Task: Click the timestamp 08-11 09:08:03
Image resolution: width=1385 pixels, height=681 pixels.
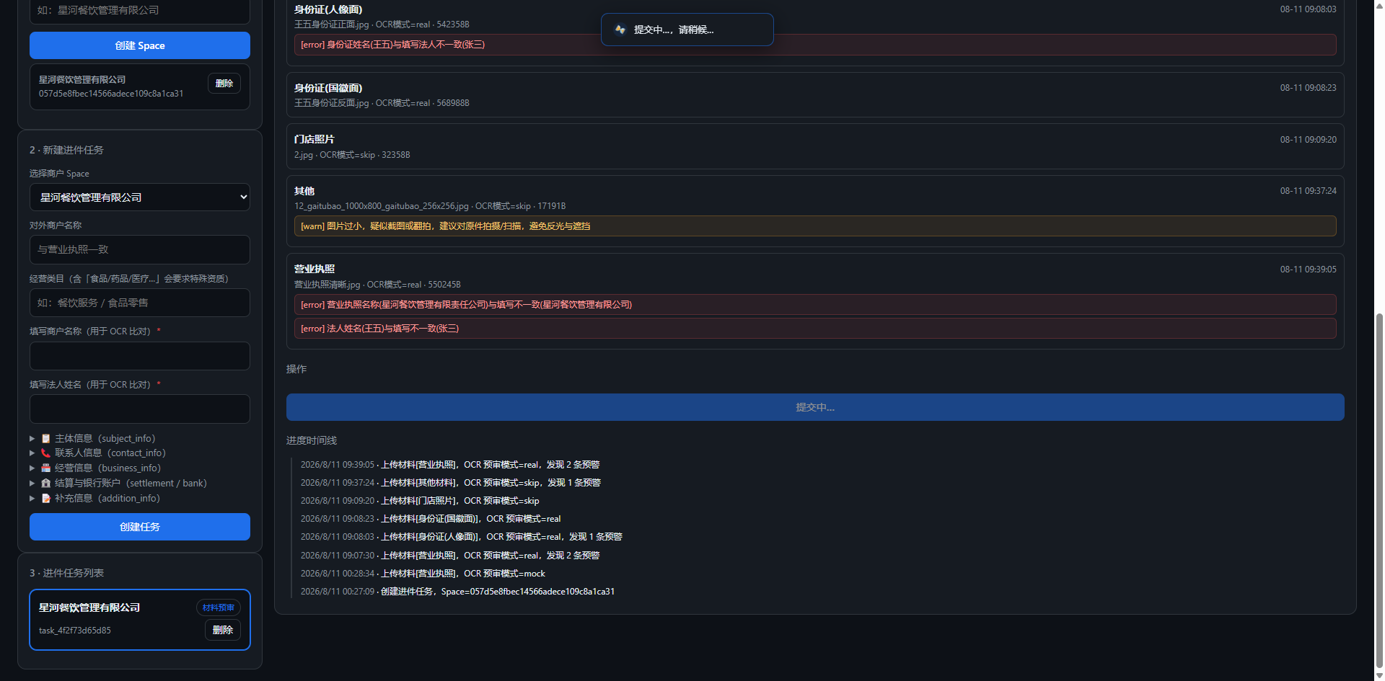Action: (x=1309, y=9)
